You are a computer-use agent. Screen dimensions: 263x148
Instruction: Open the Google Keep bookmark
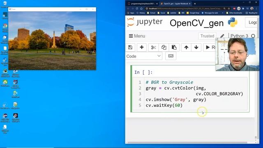tap(193, 13)
